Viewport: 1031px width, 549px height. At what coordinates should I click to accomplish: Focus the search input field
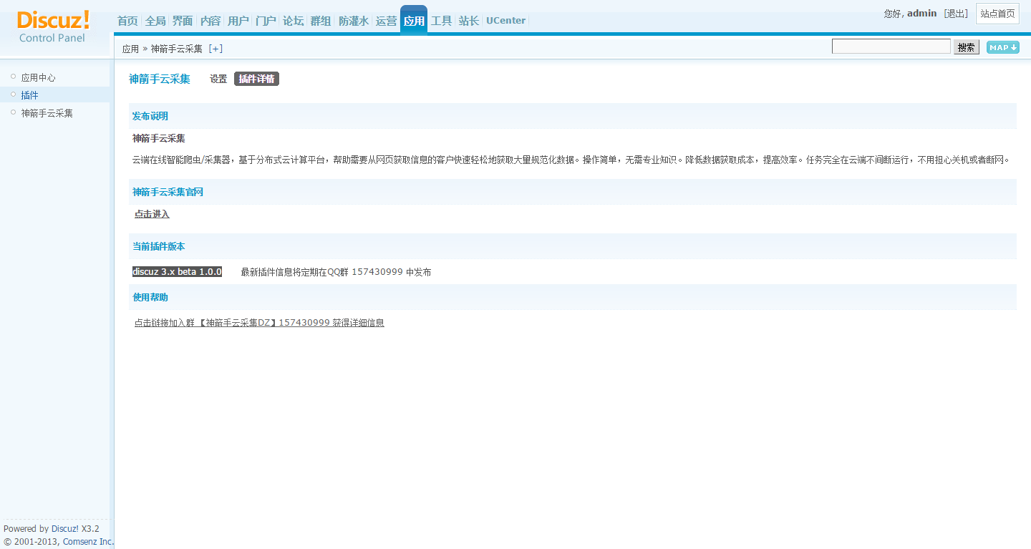pos(891,47)
